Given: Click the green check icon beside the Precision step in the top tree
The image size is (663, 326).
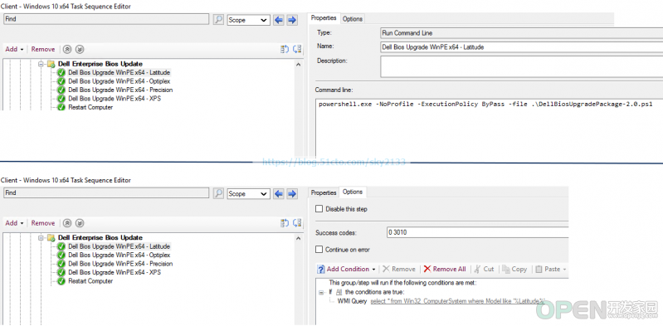Looking at the screenshot, I should pyautogui.click(x=61, y=90).
